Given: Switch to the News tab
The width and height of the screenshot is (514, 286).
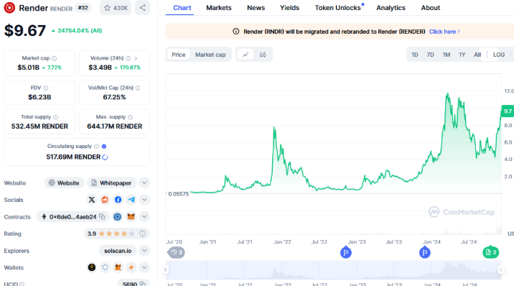Looking at the screenshot, I should click(x=256, y=8).
